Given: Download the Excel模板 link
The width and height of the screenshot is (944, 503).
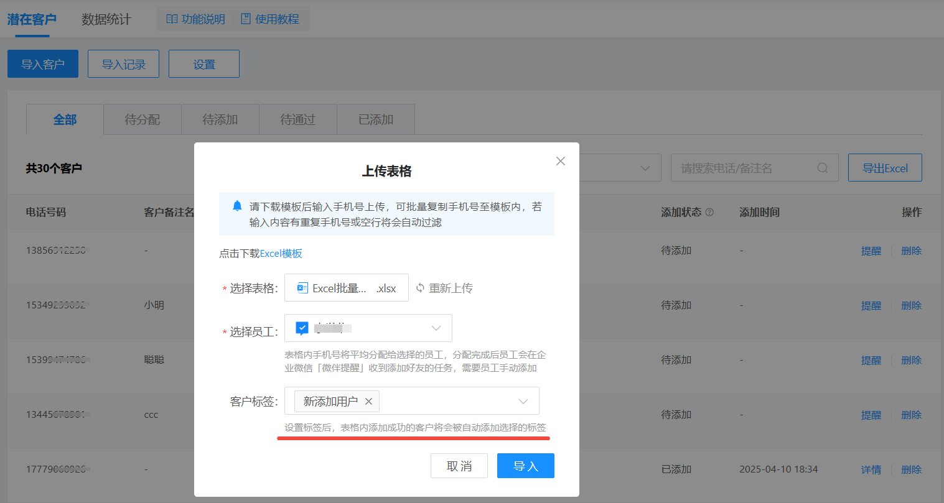Looking at the screenshot, I should tap(281, 254).
